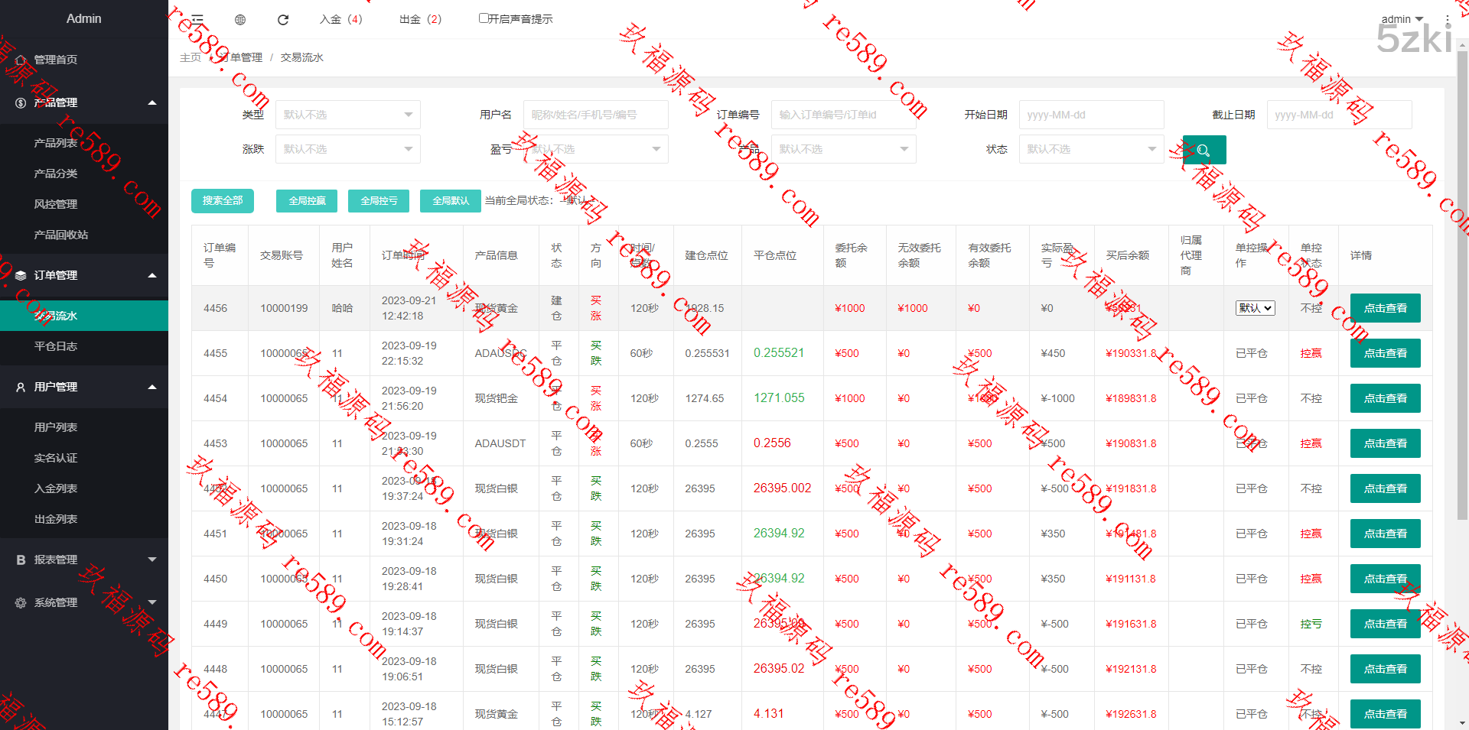This screenshot has width=1469, height=730.
Task: Open the 默认 select for order 4456
Action: (x=1255, y=308)
